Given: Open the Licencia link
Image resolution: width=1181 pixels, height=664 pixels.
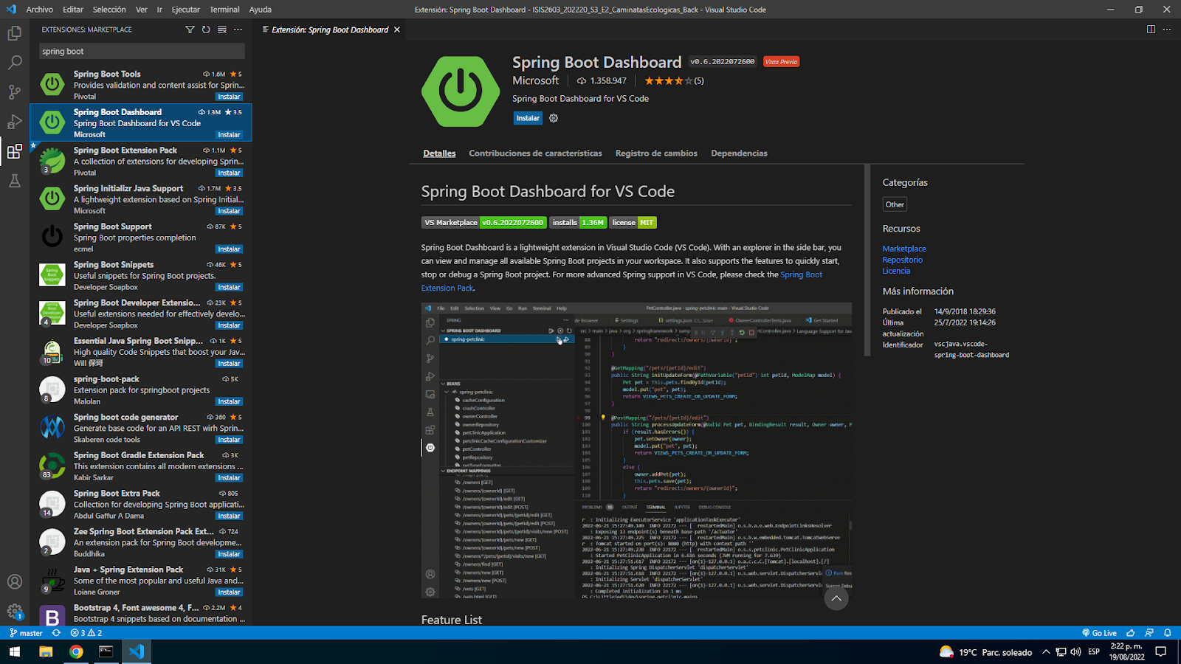Looking at the screenshot, I should pyautogui.click(x=896, y=271).
